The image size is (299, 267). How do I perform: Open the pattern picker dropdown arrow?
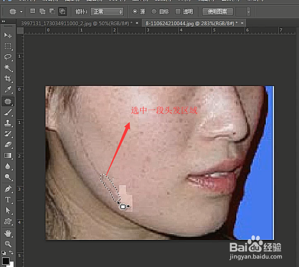coord(248,12)
